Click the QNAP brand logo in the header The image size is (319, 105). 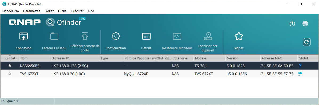25,22
